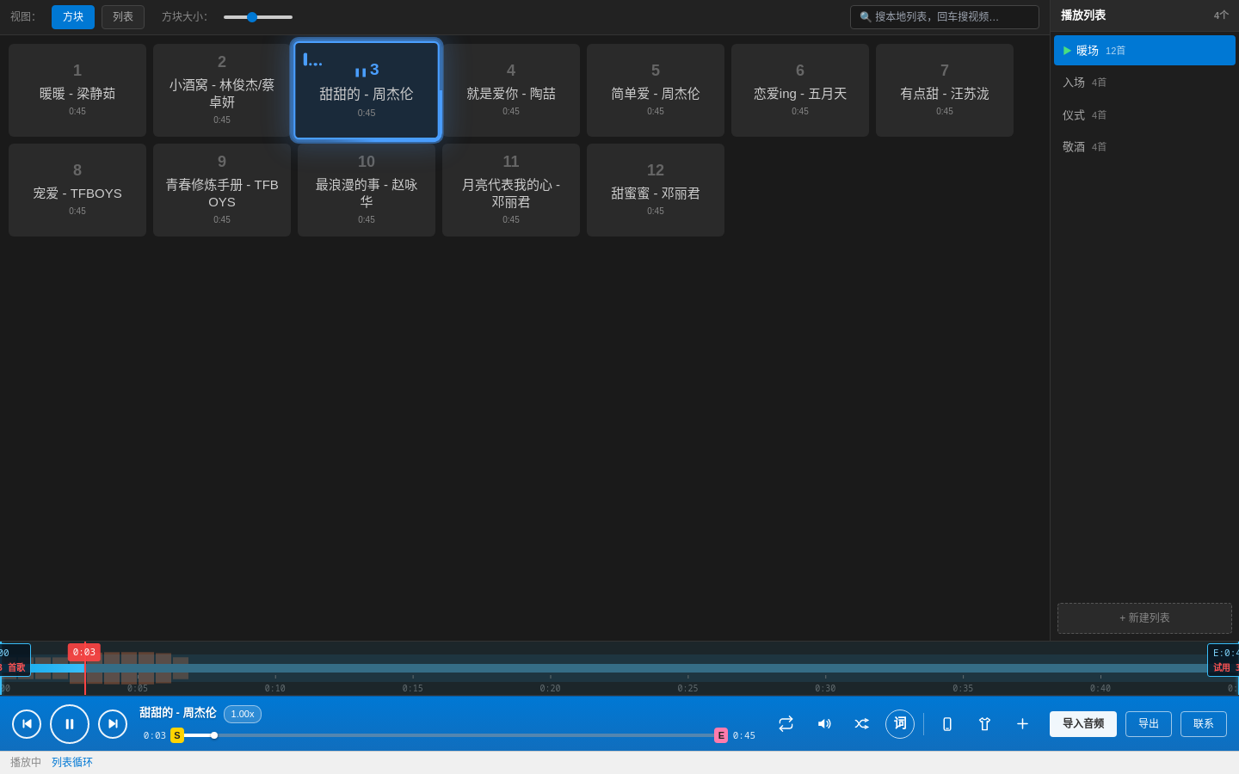Select song card 月亮代表我的心 - 邓丽君
This screenshot has width=1239, height=774.
tap(511, 190)
